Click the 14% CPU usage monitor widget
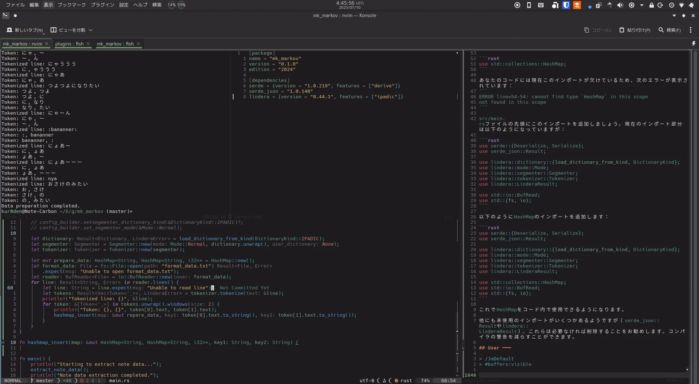 [x=171, y=5]
